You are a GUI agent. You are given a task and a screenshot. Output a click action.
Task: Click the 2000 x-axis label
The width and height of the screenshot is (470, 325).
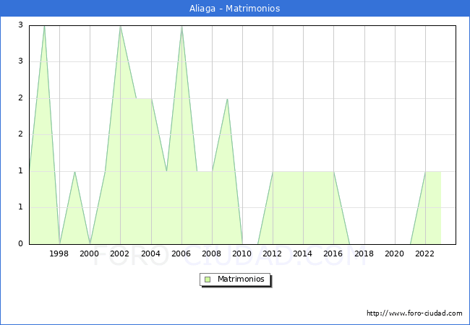coord(90,253)
